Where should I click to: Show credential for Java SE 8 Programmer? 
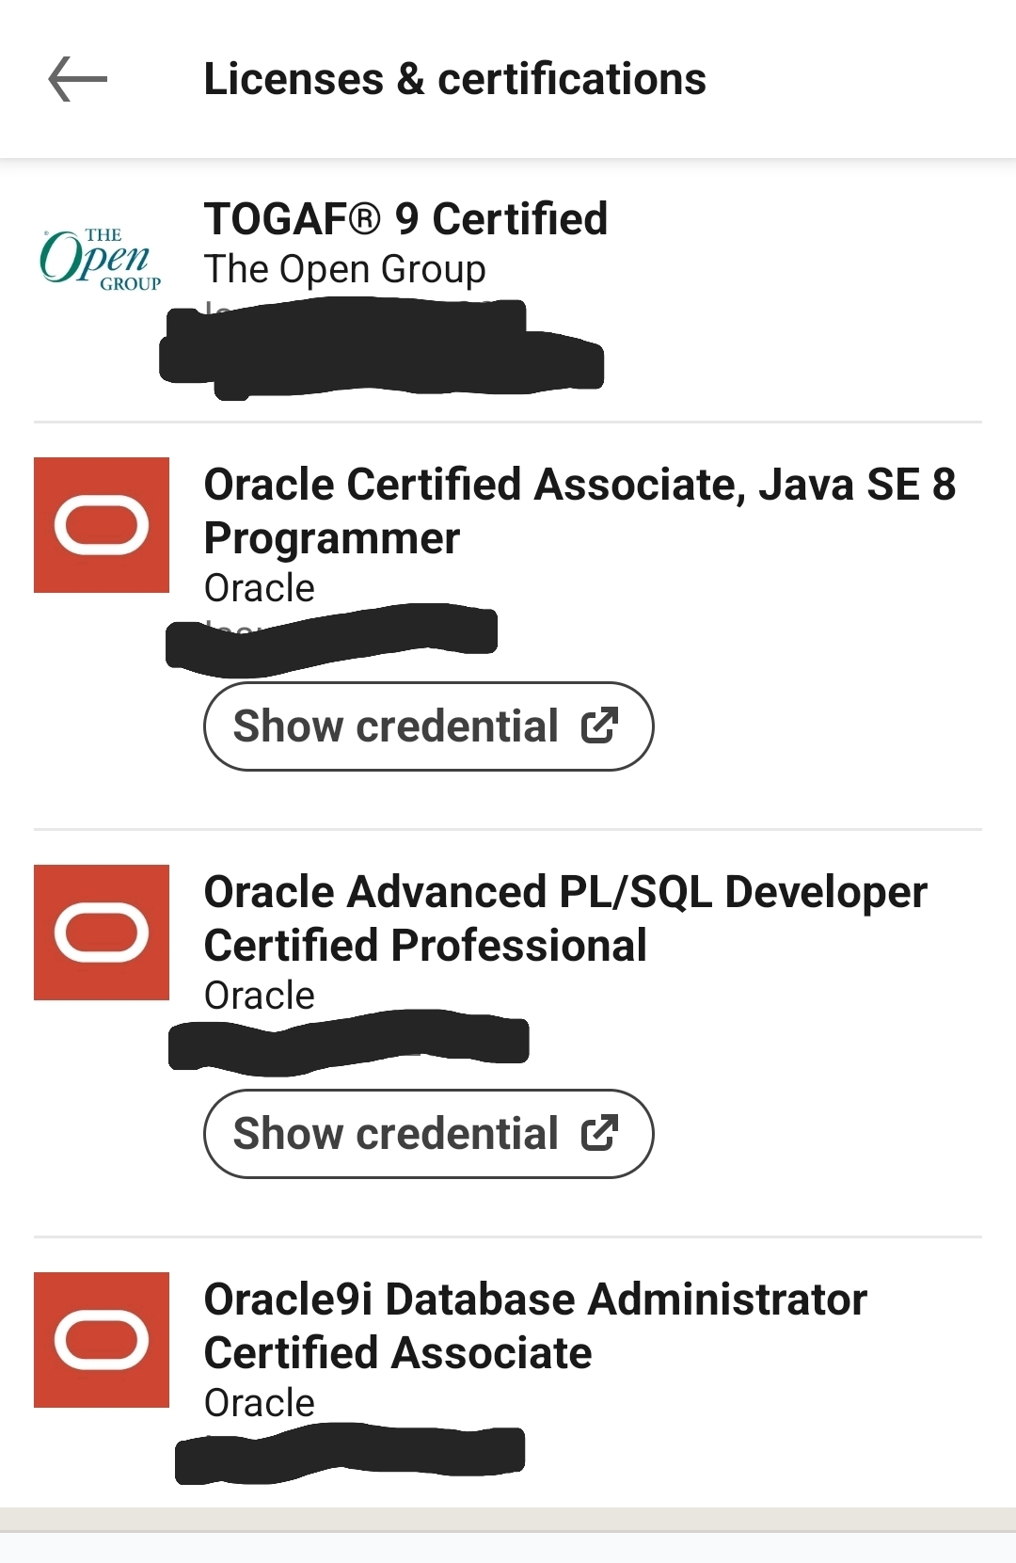[x=428, y=726]
